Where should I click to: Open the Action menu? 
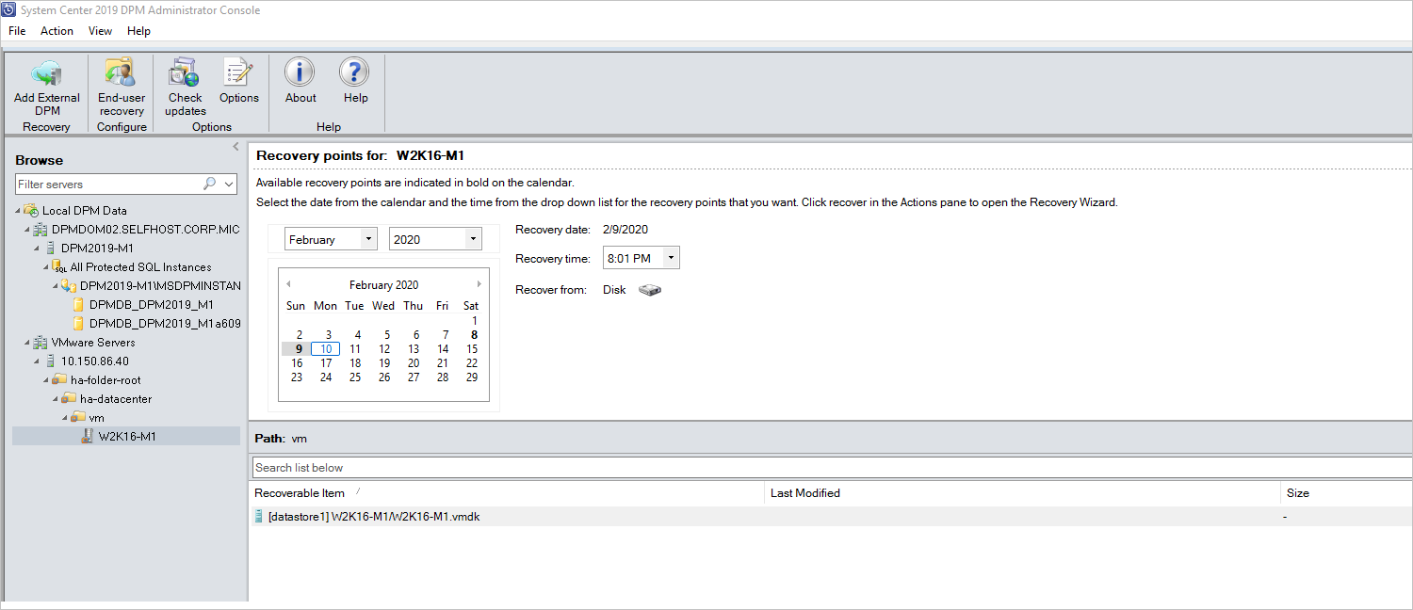coord(57,30)
